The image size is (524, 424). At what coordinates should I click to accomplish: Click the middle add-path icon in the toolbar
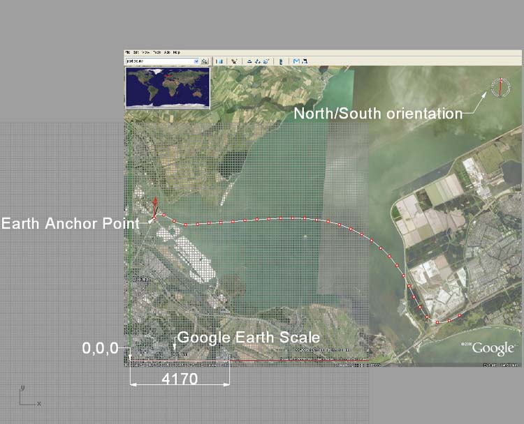coord(258,61)
